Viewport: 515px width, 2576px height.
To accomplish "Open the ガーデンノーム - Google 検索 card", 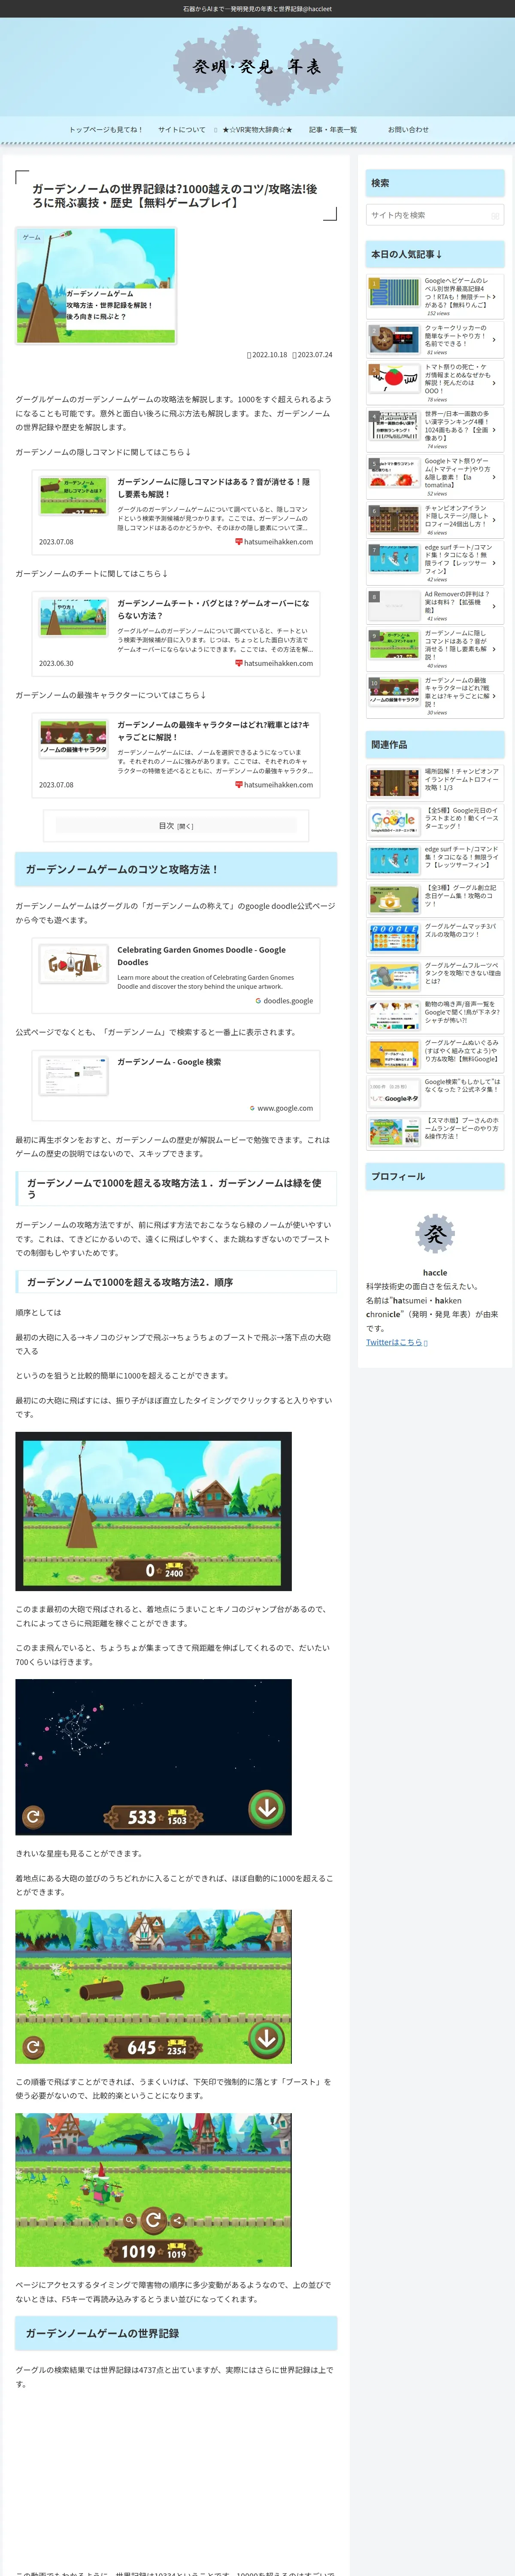I will tap(176, 1084).
